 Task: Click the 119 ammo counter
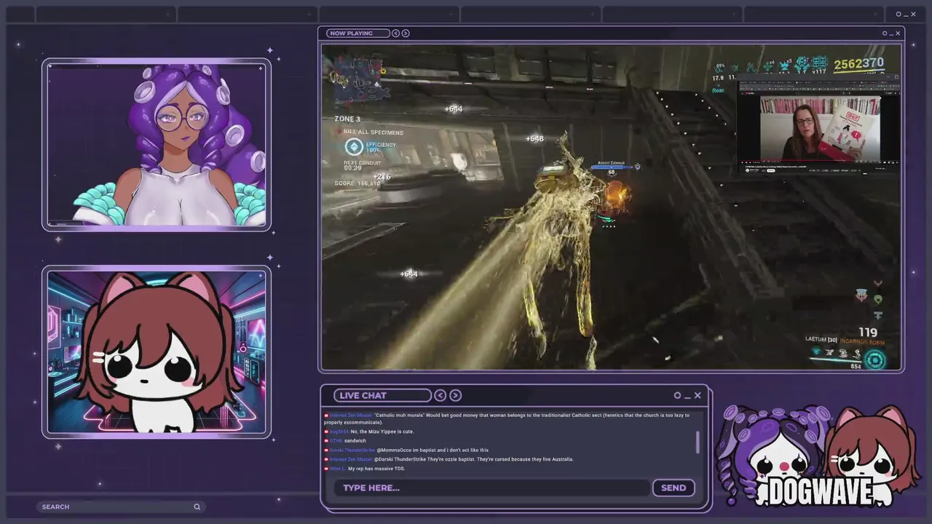[x=867, y=333]
